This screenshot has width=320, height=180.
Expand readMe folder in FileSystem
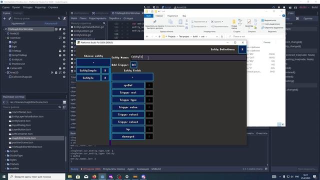pyautogui.click(x=5, y=168)
